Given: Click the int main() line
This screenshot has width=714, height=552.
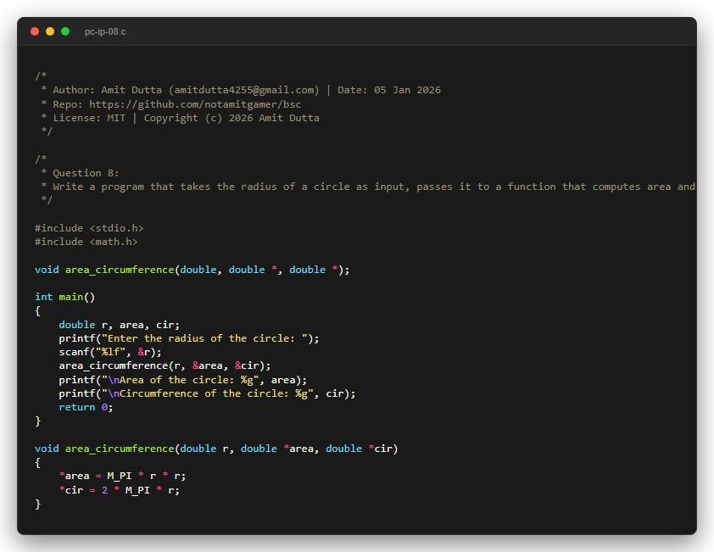Looking at the screenshot, I should click(x=64, y=297).
